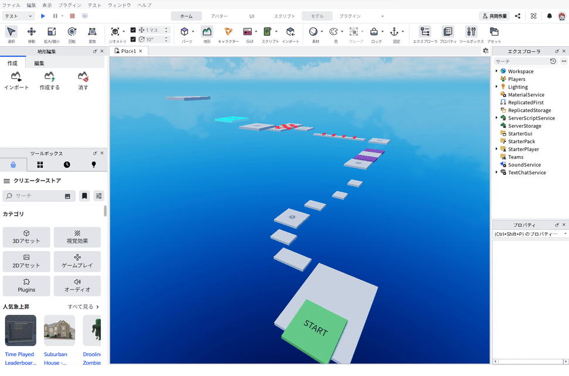This screenshot has width=569, height=376.
Task: Open the ジオメトリ tool
Action: pos(115,32)
